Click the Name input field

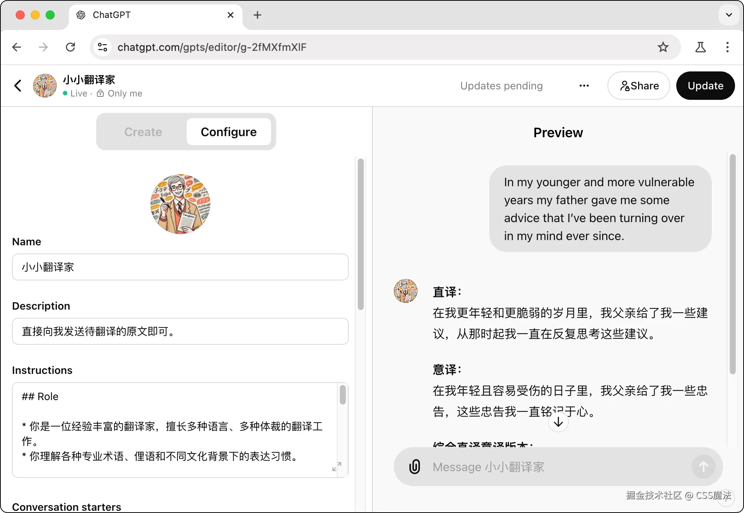[x=180, y=267]
